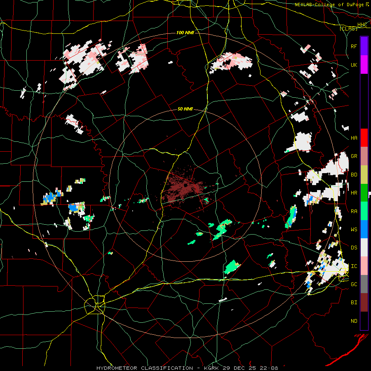Click the IC legend label

354,266
